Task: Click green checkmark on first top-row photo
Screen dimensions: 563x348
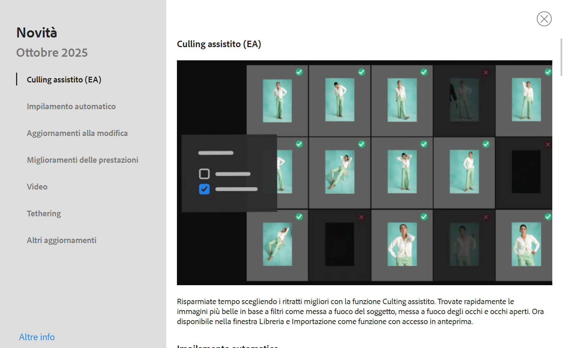Action: pos(299,72)
